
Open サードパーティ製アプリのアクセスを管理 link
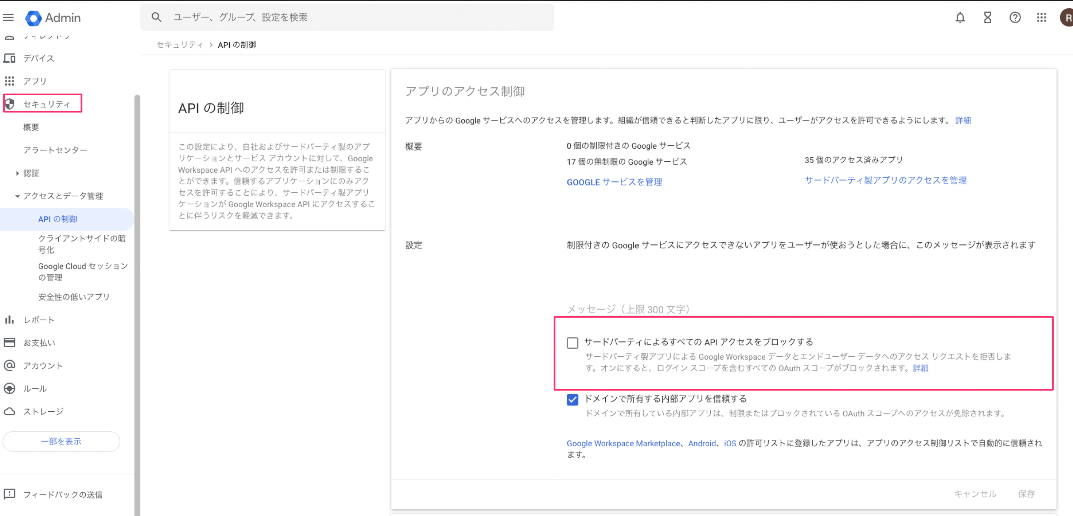tap(886, 180)
